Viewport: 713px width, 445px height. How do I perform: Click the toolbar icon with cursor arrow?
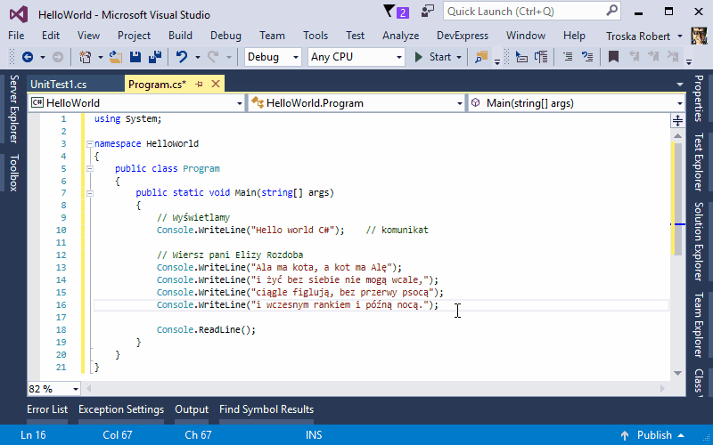coord(521,57)
